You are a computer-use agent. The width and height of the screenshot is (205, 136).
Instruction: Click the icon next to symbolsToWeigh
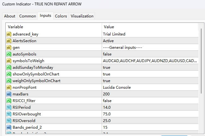point(9,61)
